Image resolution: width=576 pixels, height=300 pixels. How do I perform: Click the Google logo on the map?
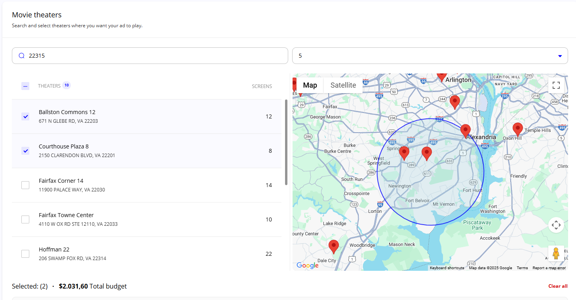coord(307,265)
